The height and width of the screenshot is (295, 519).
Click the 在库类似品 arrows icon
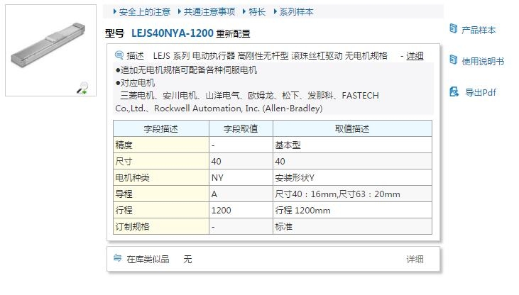pos(118,259)
